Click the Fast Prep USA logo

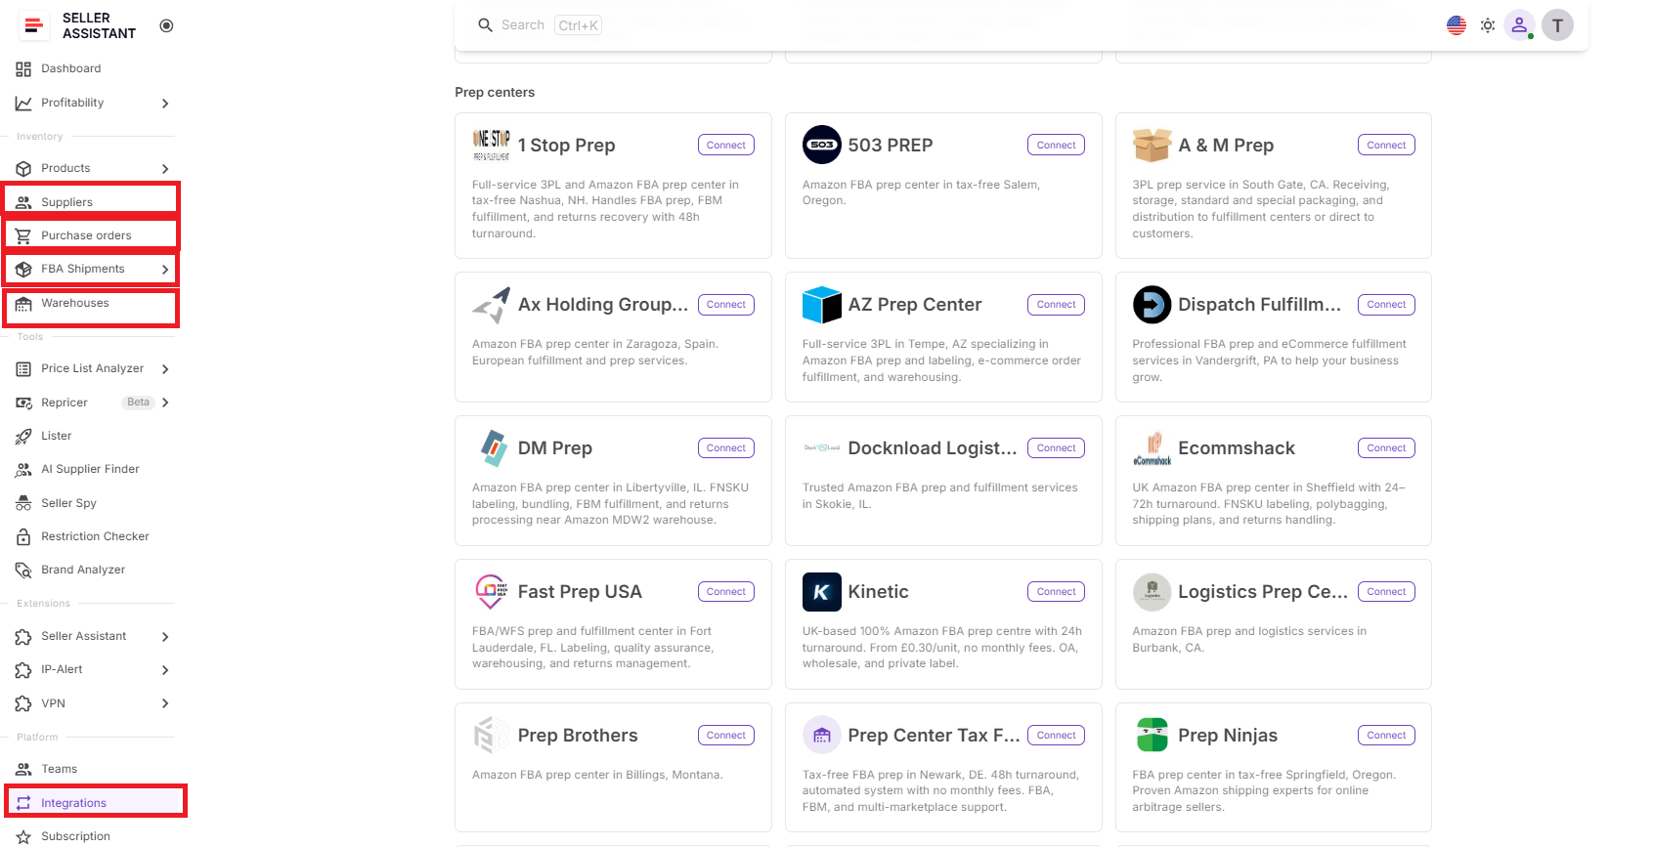coord(492,592)
